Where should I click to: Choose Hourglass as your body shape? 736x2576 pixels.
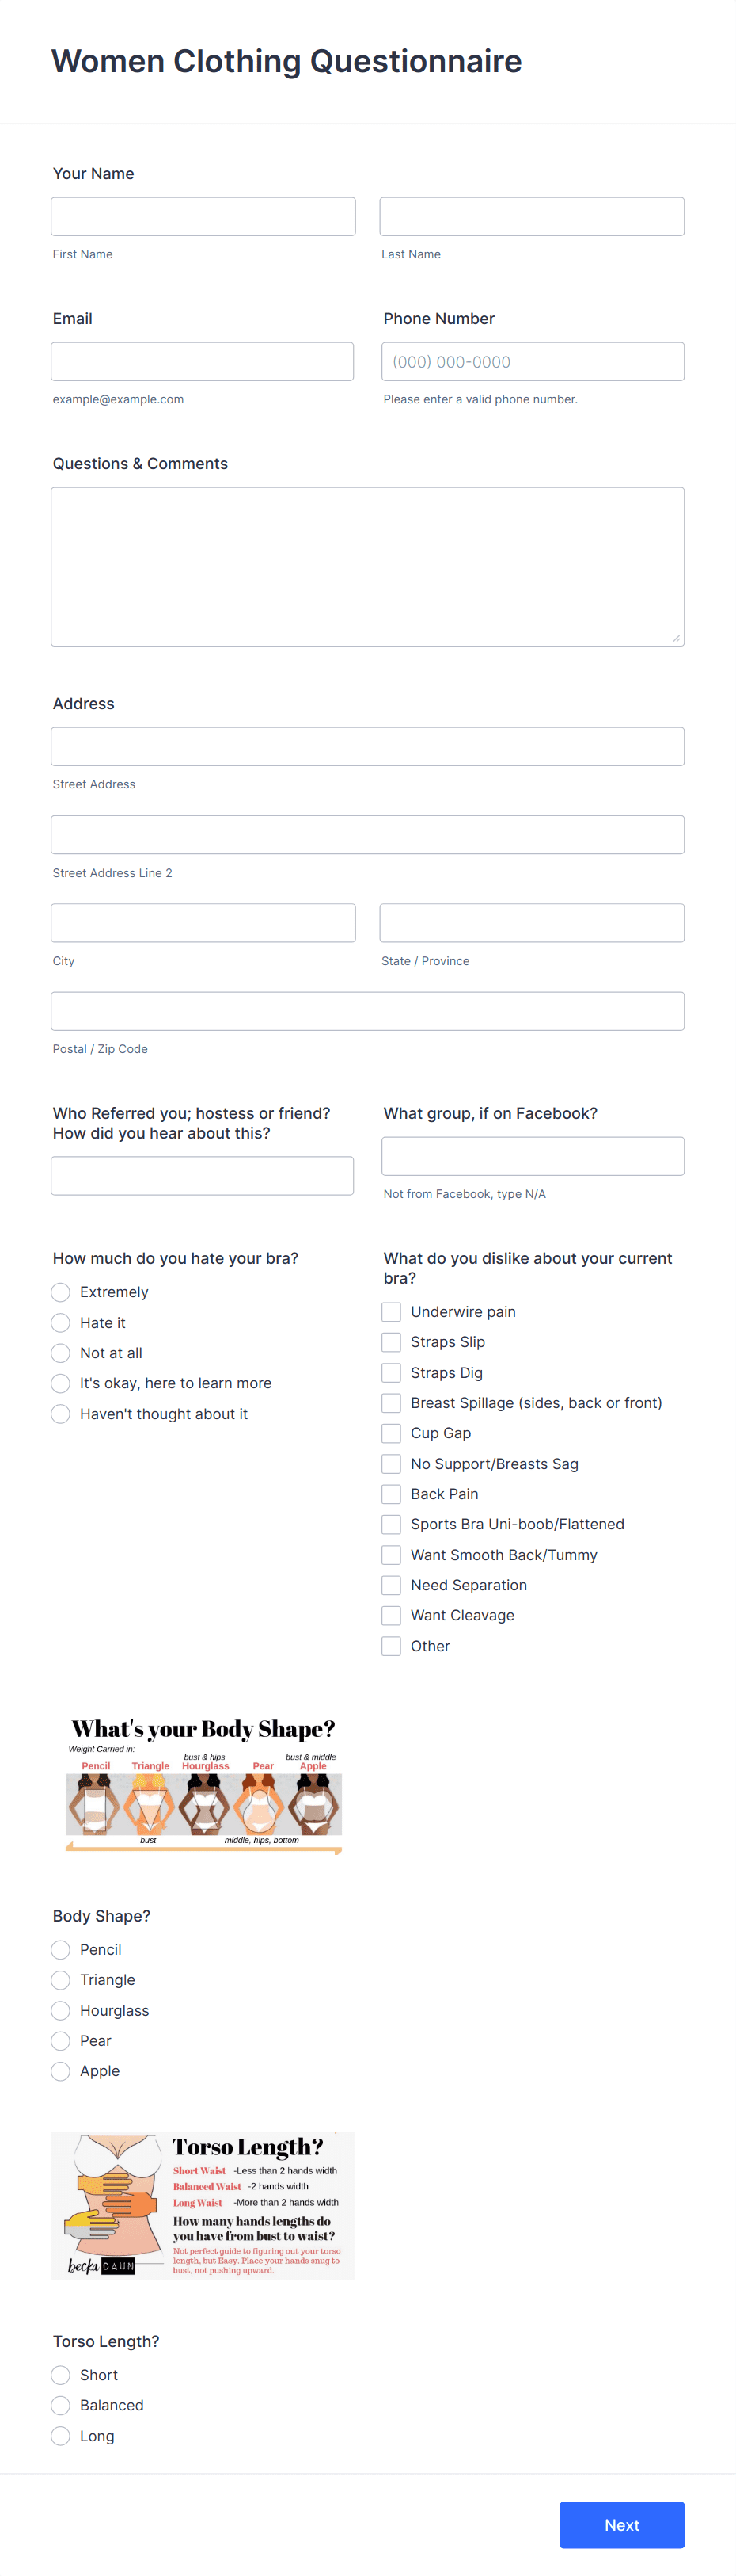pyautogui.click(x=60, y=2010)
